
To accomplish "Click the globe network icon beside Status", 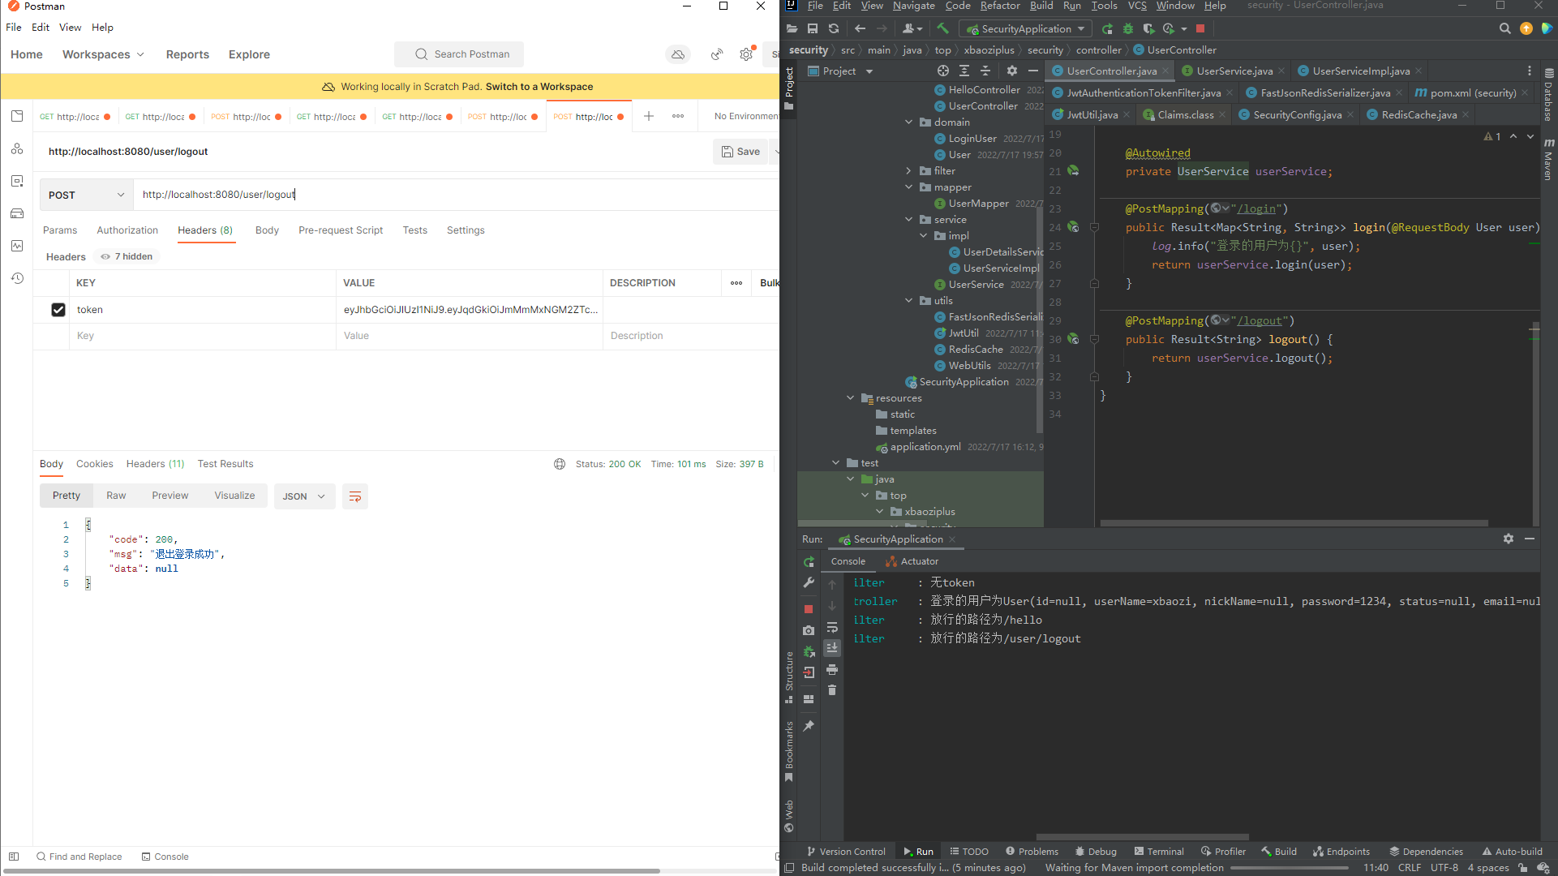I will click(560, 464).
